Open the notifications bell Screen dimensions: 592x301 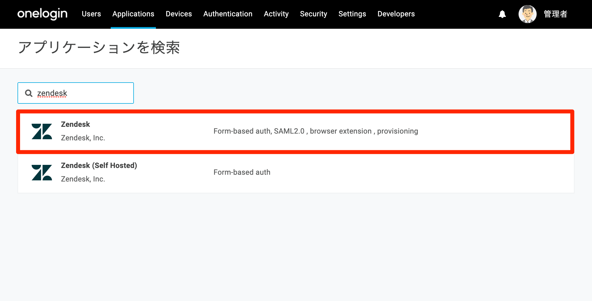(502, 14)
